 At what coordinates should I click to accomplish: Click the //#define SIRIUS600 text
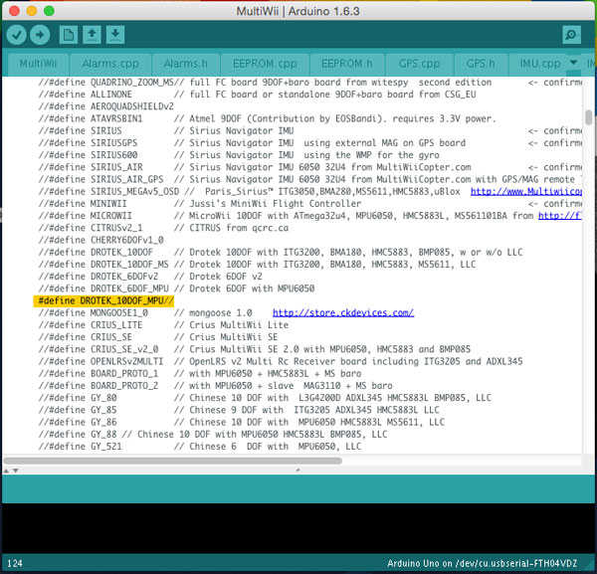pyautogui.click(x=88, y=155)
